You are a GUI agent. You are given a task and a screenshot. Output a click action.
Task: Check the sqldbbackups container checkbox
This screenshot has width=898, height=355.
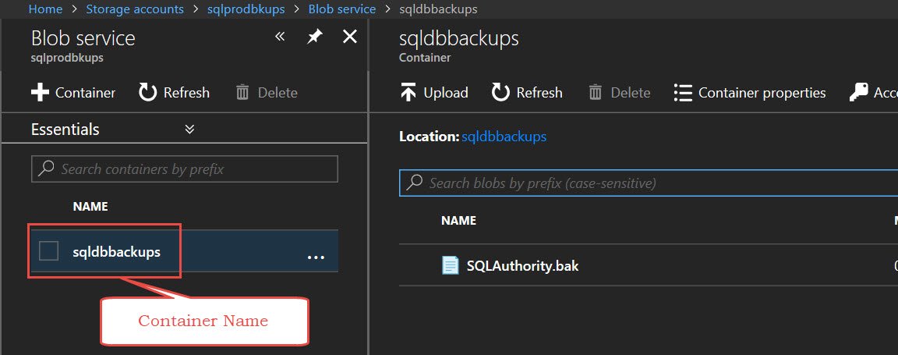coord(48,251)
